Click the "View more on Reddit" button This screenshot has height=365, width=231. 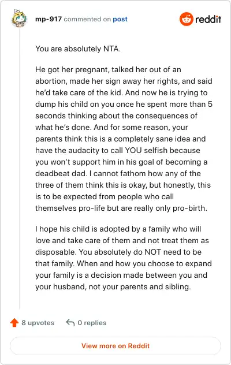[x=115, y=346]
